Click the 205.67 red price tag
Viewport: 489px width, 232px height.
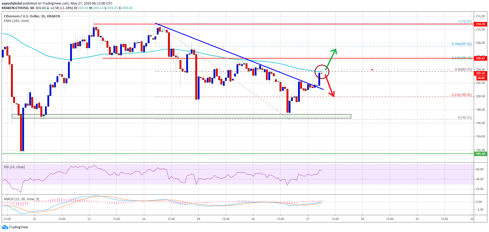(x=480, y=58)
